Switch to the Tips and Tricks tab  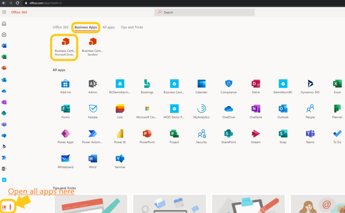(131, 27)
